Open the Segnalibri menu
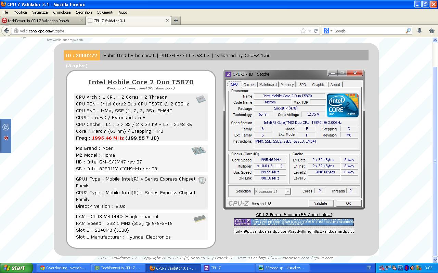Screen dimensions: 438x273 (84, 12)
